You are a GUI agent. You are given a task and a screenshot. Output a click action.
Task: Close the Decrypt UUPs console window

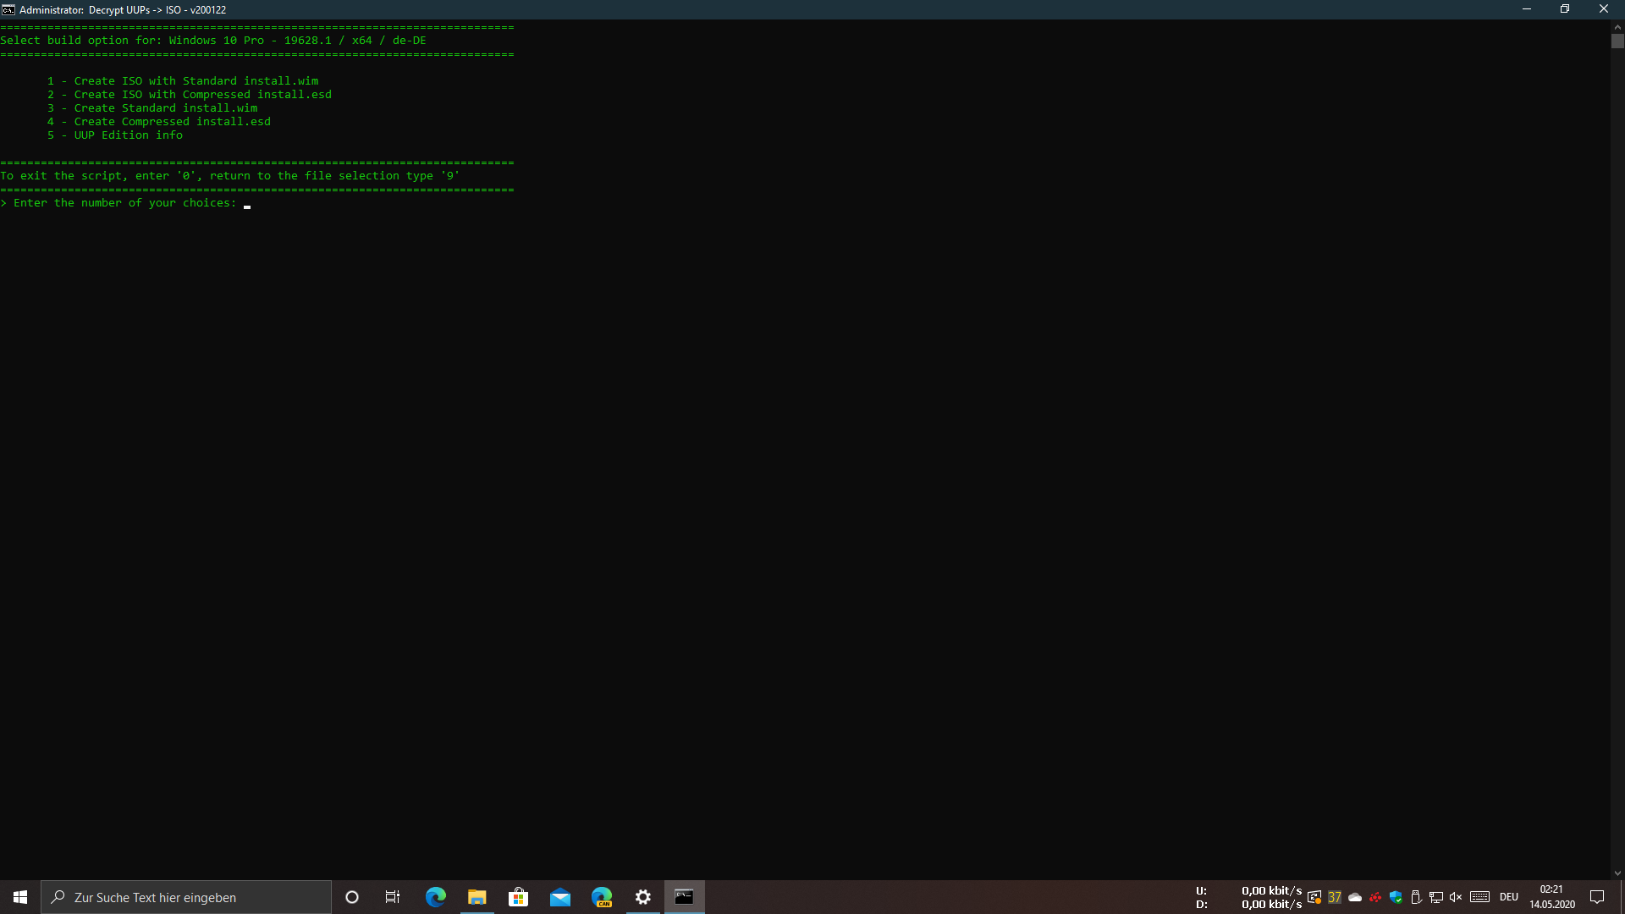tap(1604, 9)
